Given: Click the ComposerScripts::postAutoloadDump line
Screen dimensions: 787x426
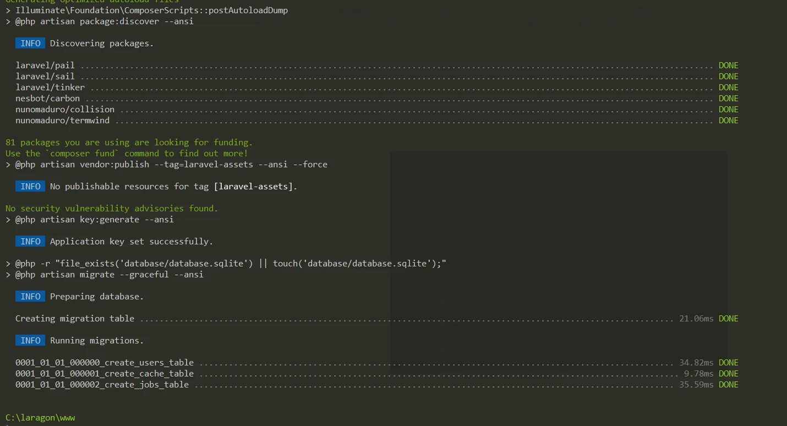Looking at the screenshot, I should pyautogui.click(x=146, y=10).
